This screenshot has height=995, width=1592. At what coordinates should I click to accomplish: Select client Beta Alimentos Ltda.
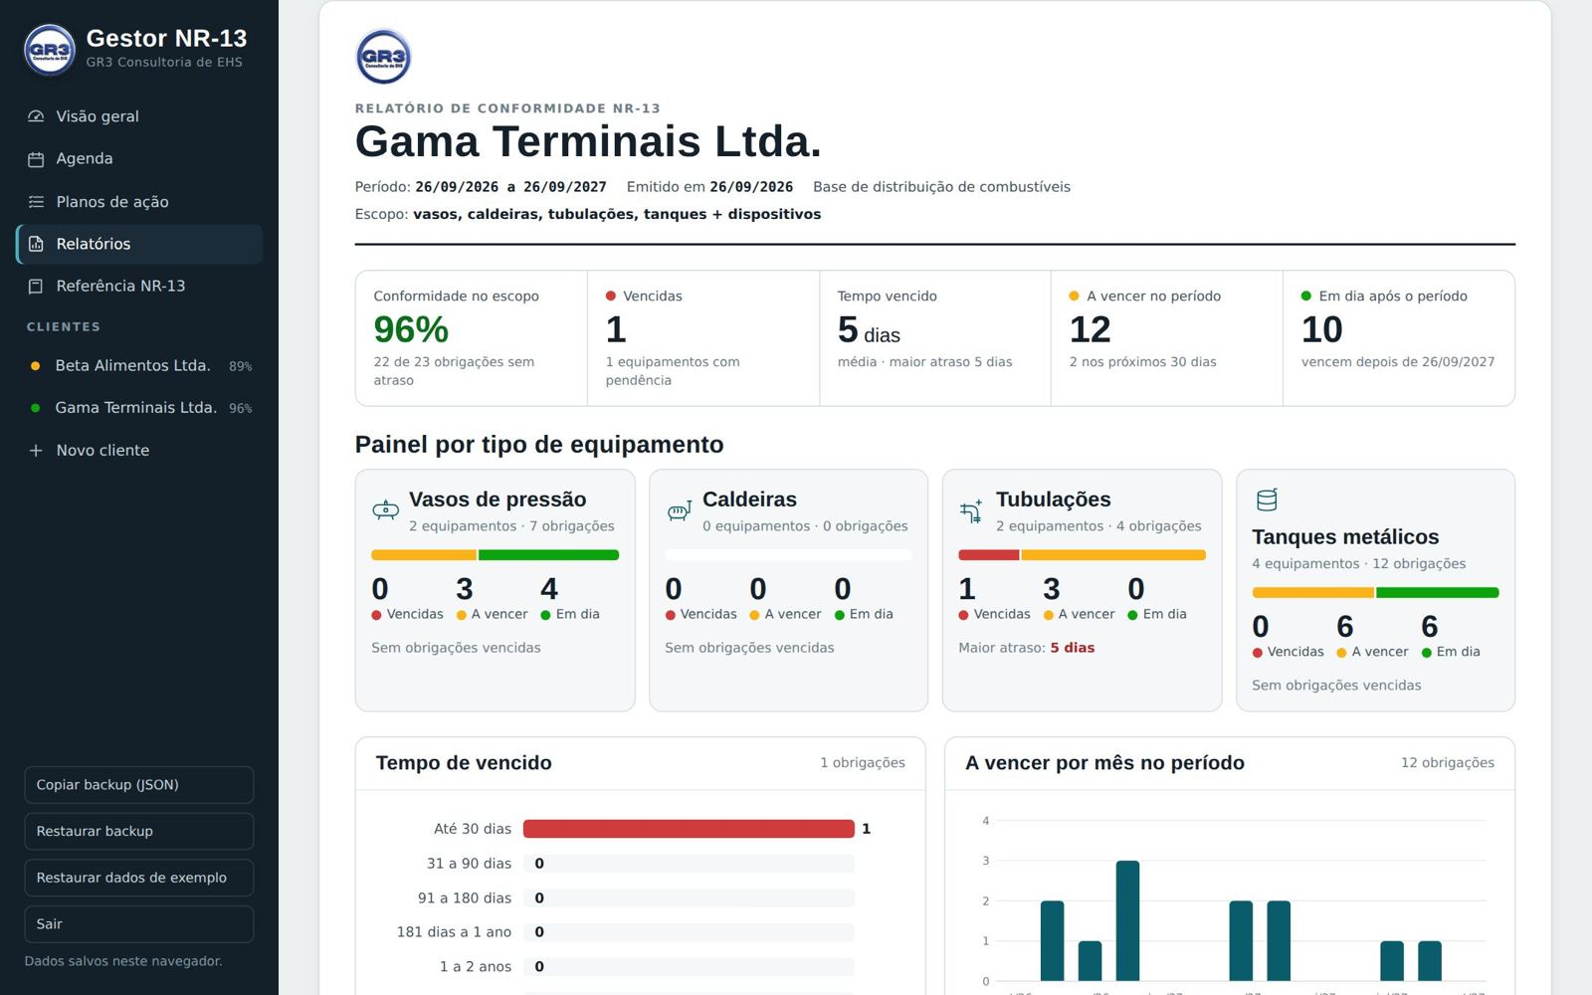coord(139,366)
